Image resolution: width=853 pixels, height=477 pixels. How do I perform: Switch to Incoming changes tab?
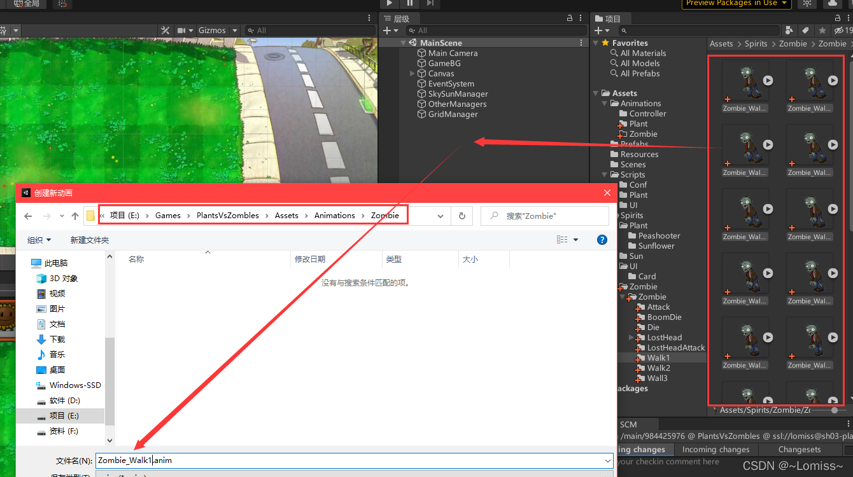716,450
